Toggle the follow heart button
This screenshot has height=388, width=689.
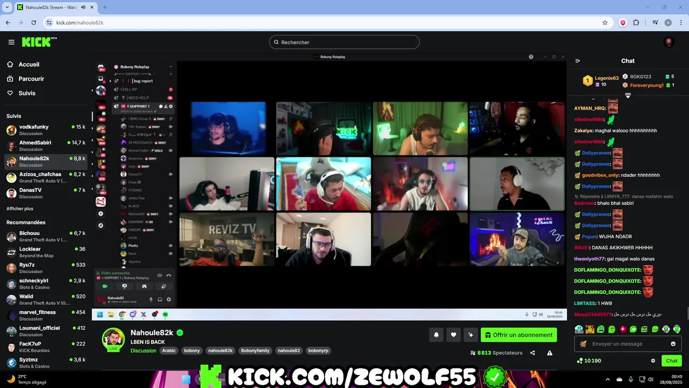pos(453,335)
